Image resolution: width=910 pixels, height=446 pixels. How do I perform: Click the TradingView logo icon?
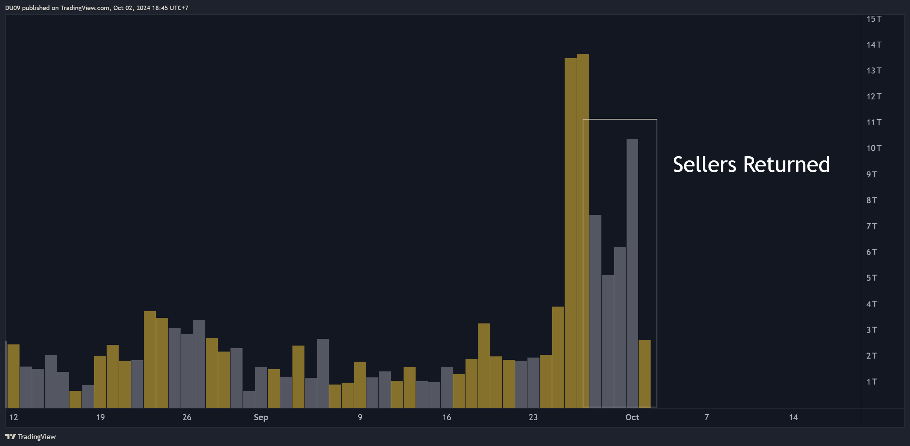coord(11,437)
